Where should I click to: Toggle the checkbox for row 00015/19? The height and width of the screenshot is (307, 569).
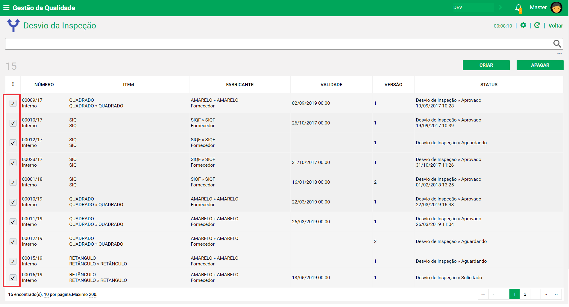tap(13, 261)
